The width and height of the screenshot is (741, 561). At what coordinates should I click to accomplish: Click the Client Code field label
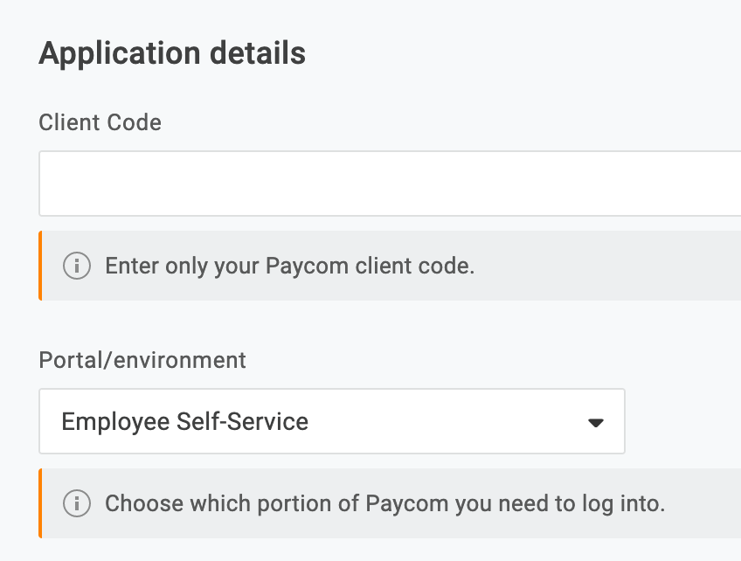coord(100,122)
